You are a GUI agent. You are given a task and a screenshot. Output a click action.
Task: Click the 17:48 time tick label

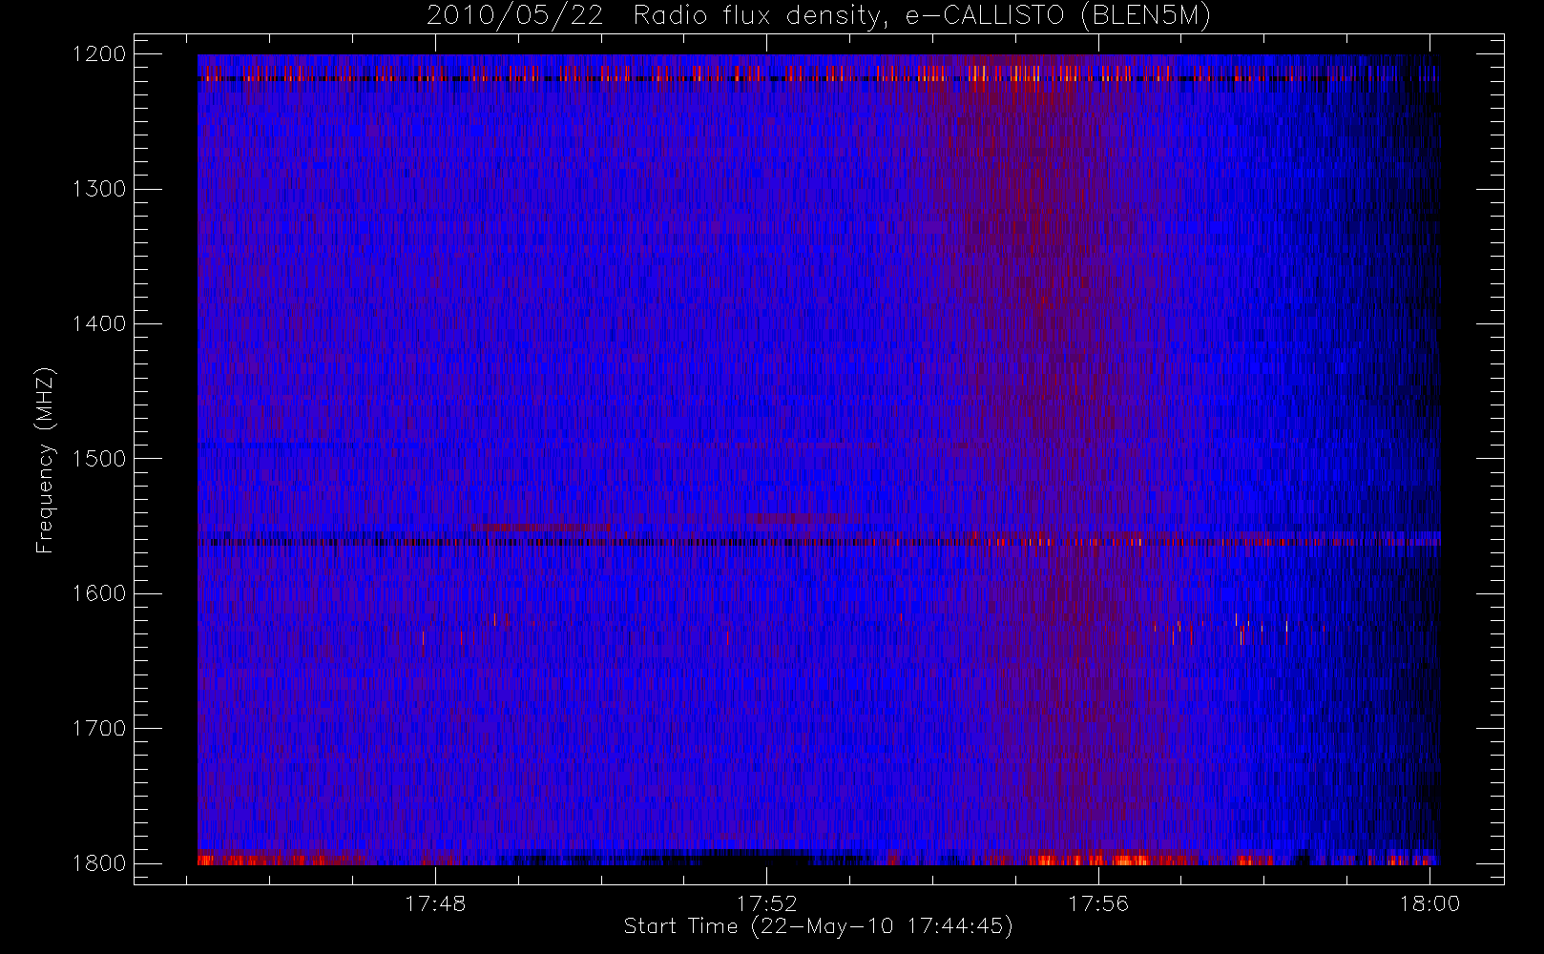[x=435, y=903]
